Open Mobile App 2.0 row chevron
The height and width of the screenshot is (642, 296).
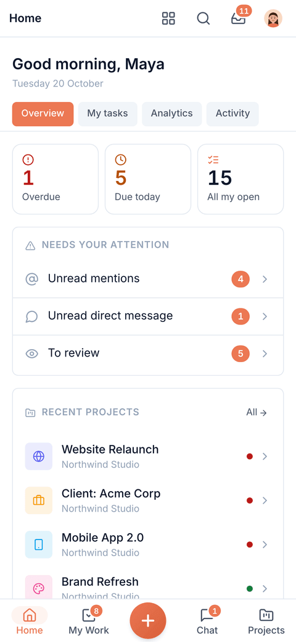pyautogui.click(x=265, y=544)
